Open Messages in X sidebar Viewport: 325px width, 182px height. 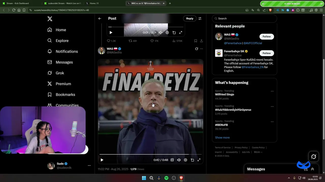[x=60, y=62]
